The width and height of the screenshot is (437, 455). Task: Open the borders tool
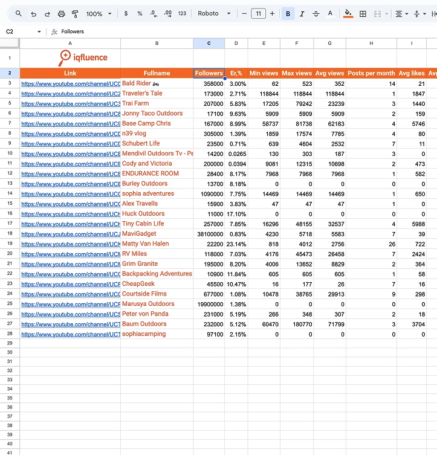(x=363, y=14)
